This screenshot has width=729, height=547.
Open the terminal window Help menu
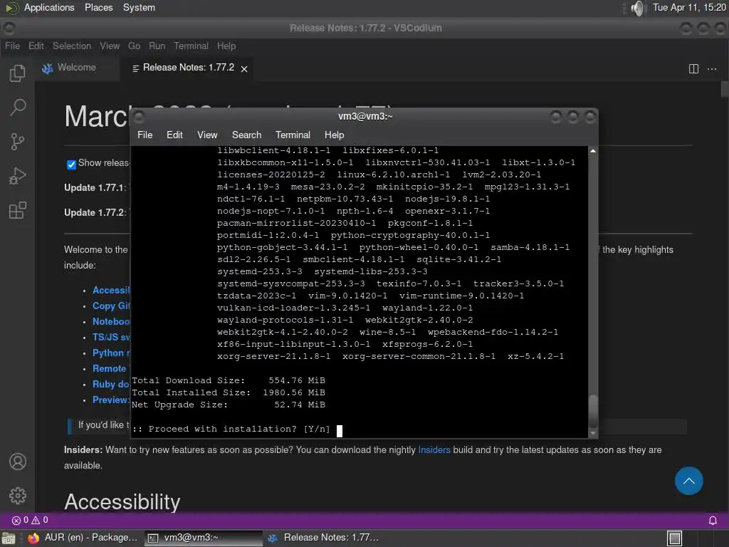(x=334, y=135)
